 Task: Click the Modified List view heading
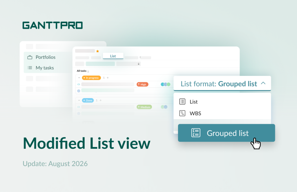(x=86, y=143)
